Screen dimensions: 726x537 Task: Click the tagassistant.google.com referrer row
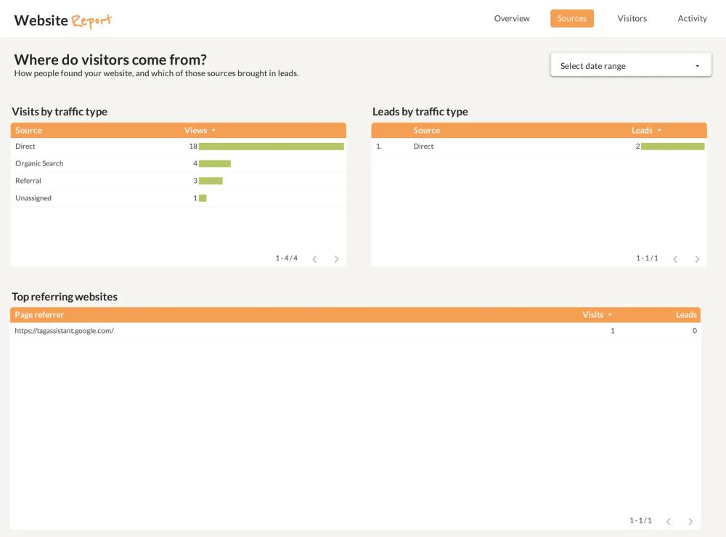point(355,330)
